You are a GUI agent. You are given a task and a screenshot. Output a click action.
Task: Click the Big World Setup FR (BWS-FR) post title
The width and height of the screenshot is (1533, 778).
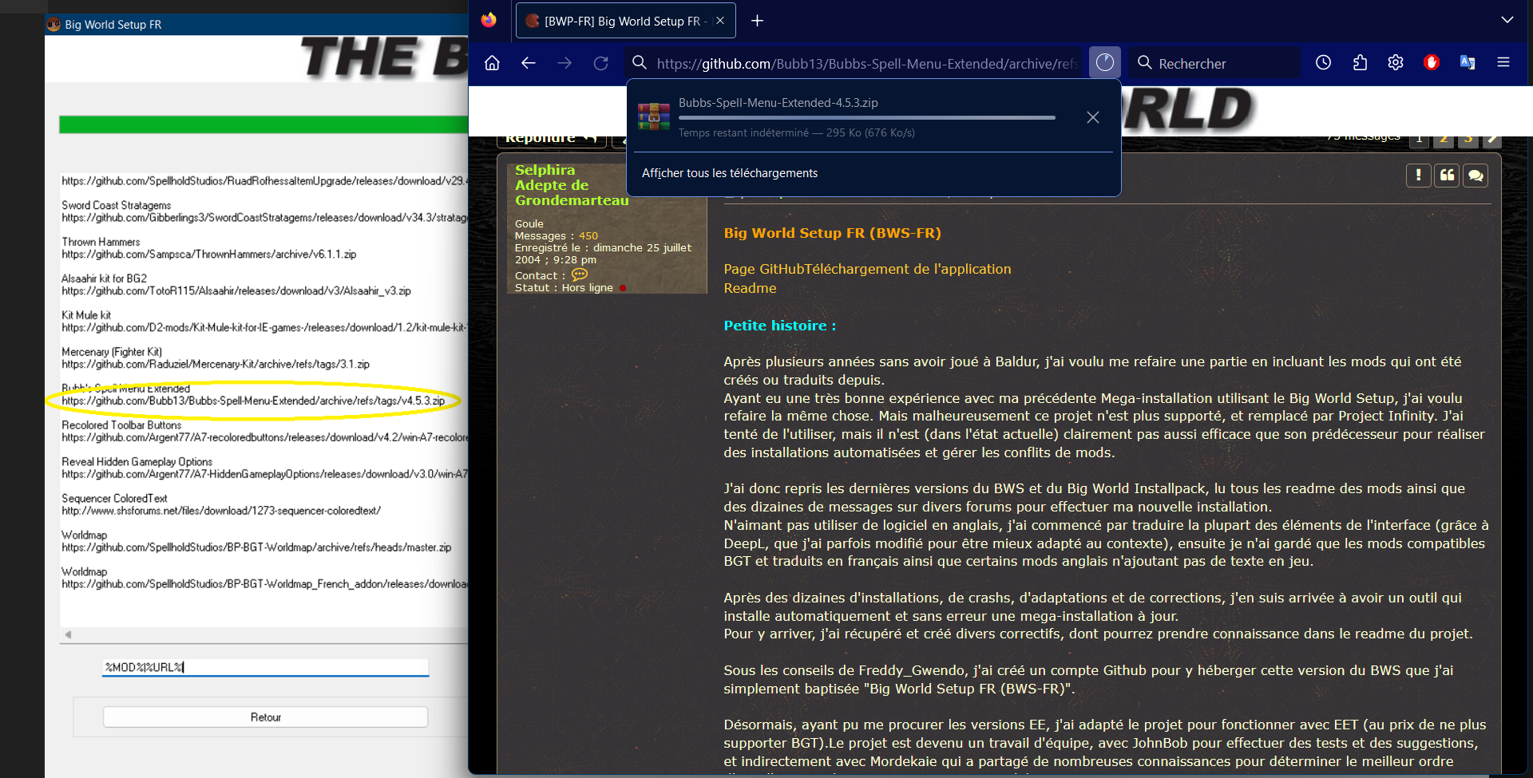[832, 233]
